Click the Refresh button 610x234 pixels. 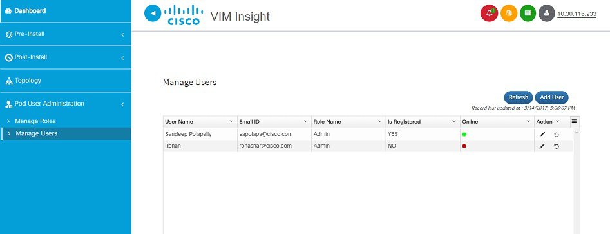[x=518, y=97]
